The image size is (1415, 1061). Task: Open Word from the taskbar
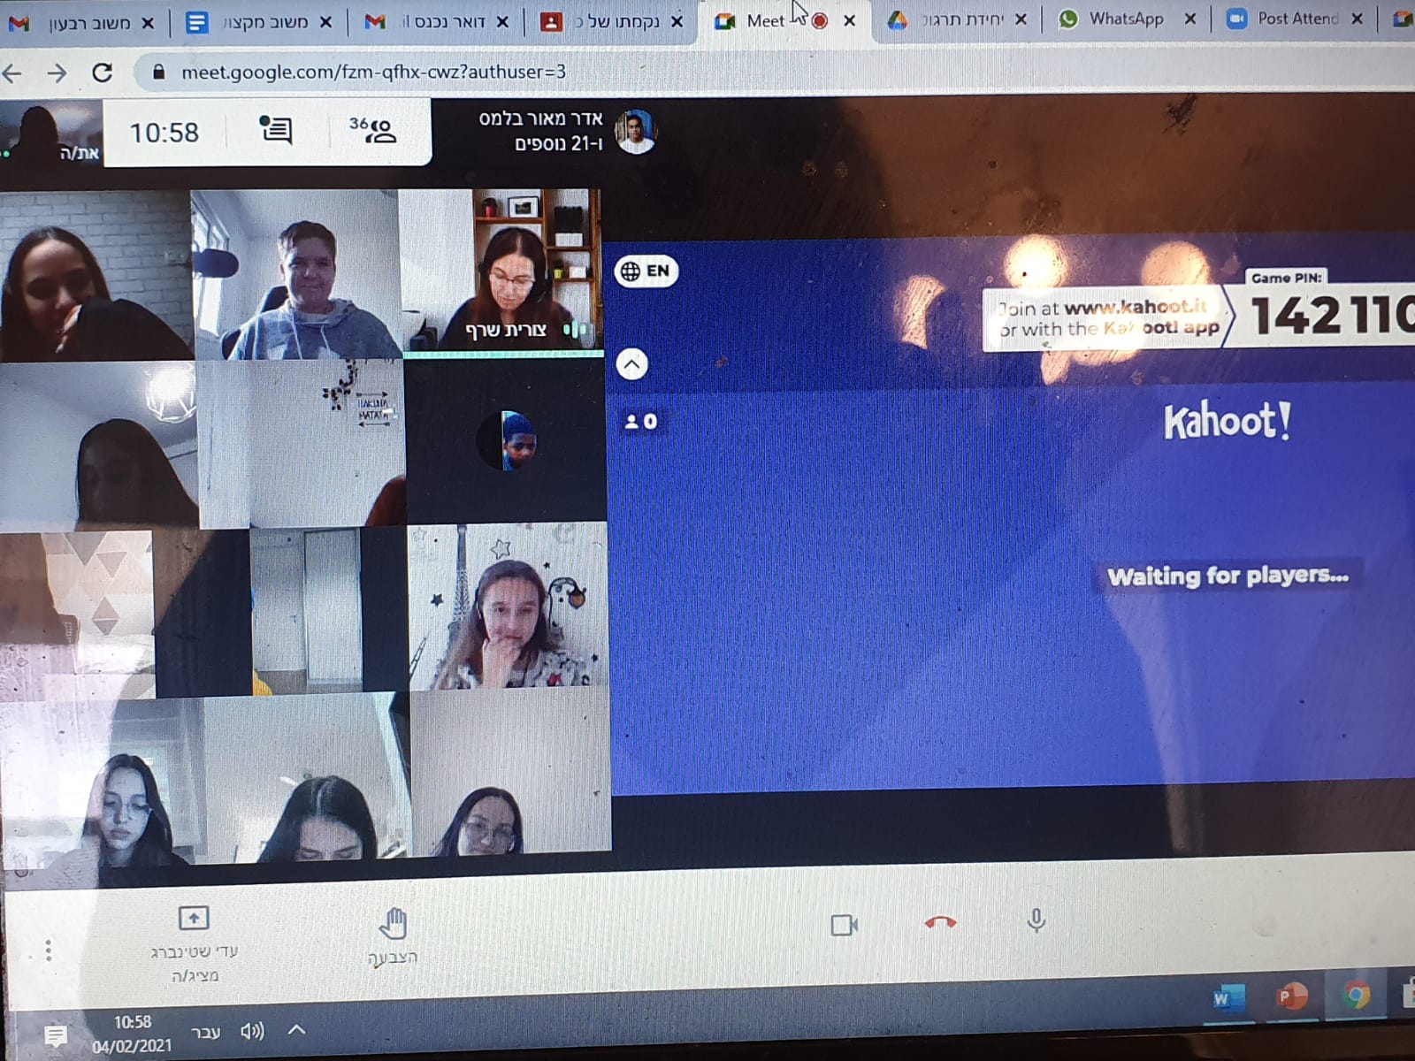(x=1228, y=999)
